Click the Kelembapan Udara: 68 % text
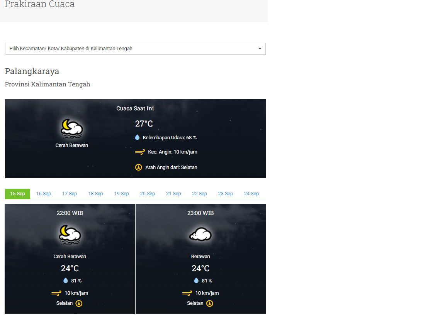This screenshot has width=445, height=316. tap(170, 138)
